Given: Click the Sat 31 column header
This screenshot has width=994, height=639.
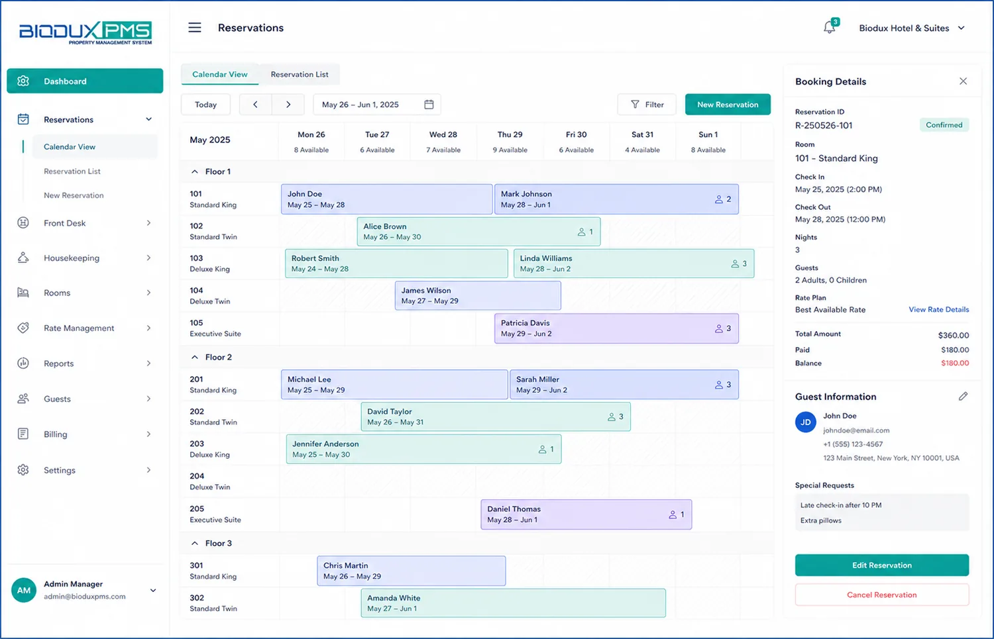Looking at the screenshot, I should [642, 141].
